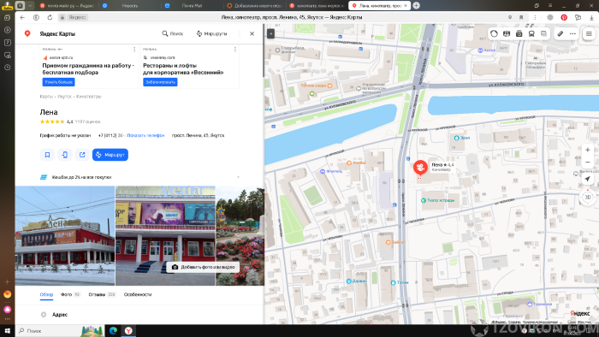Image resolution: width=599 pixels, height=337 pixels.
Task: Zoom in on the map
Action: click(x=588, y=150)
